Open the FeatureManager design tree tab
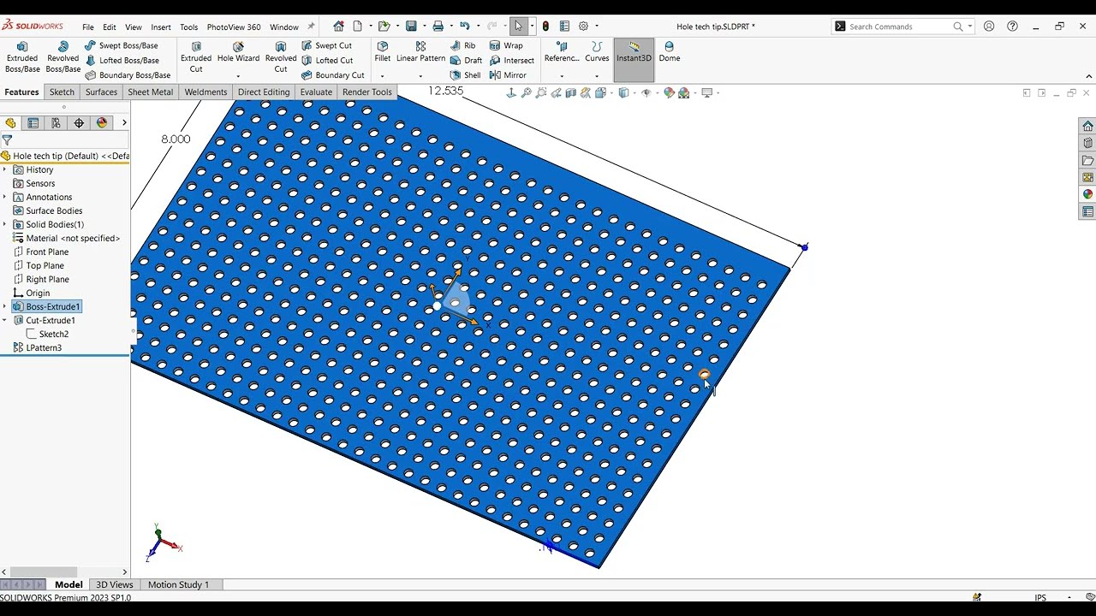Viewport: 1096px width, 616px height. click(x=11, y=123)
